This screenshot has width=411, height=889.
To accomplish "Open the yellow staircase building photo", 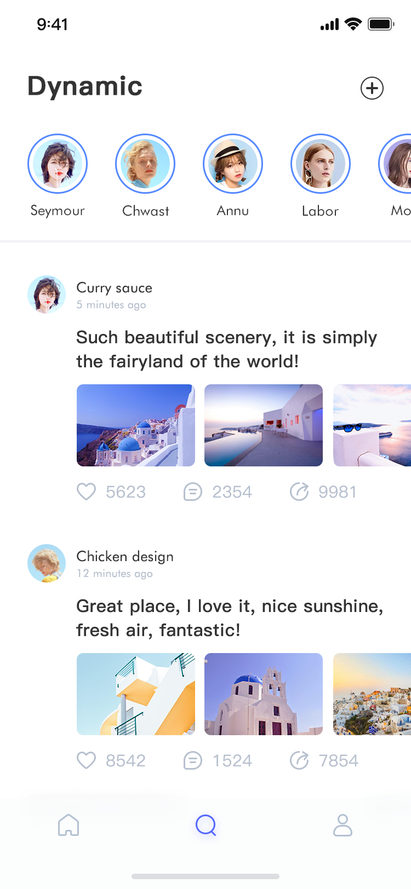I will (x=136, y=694).
